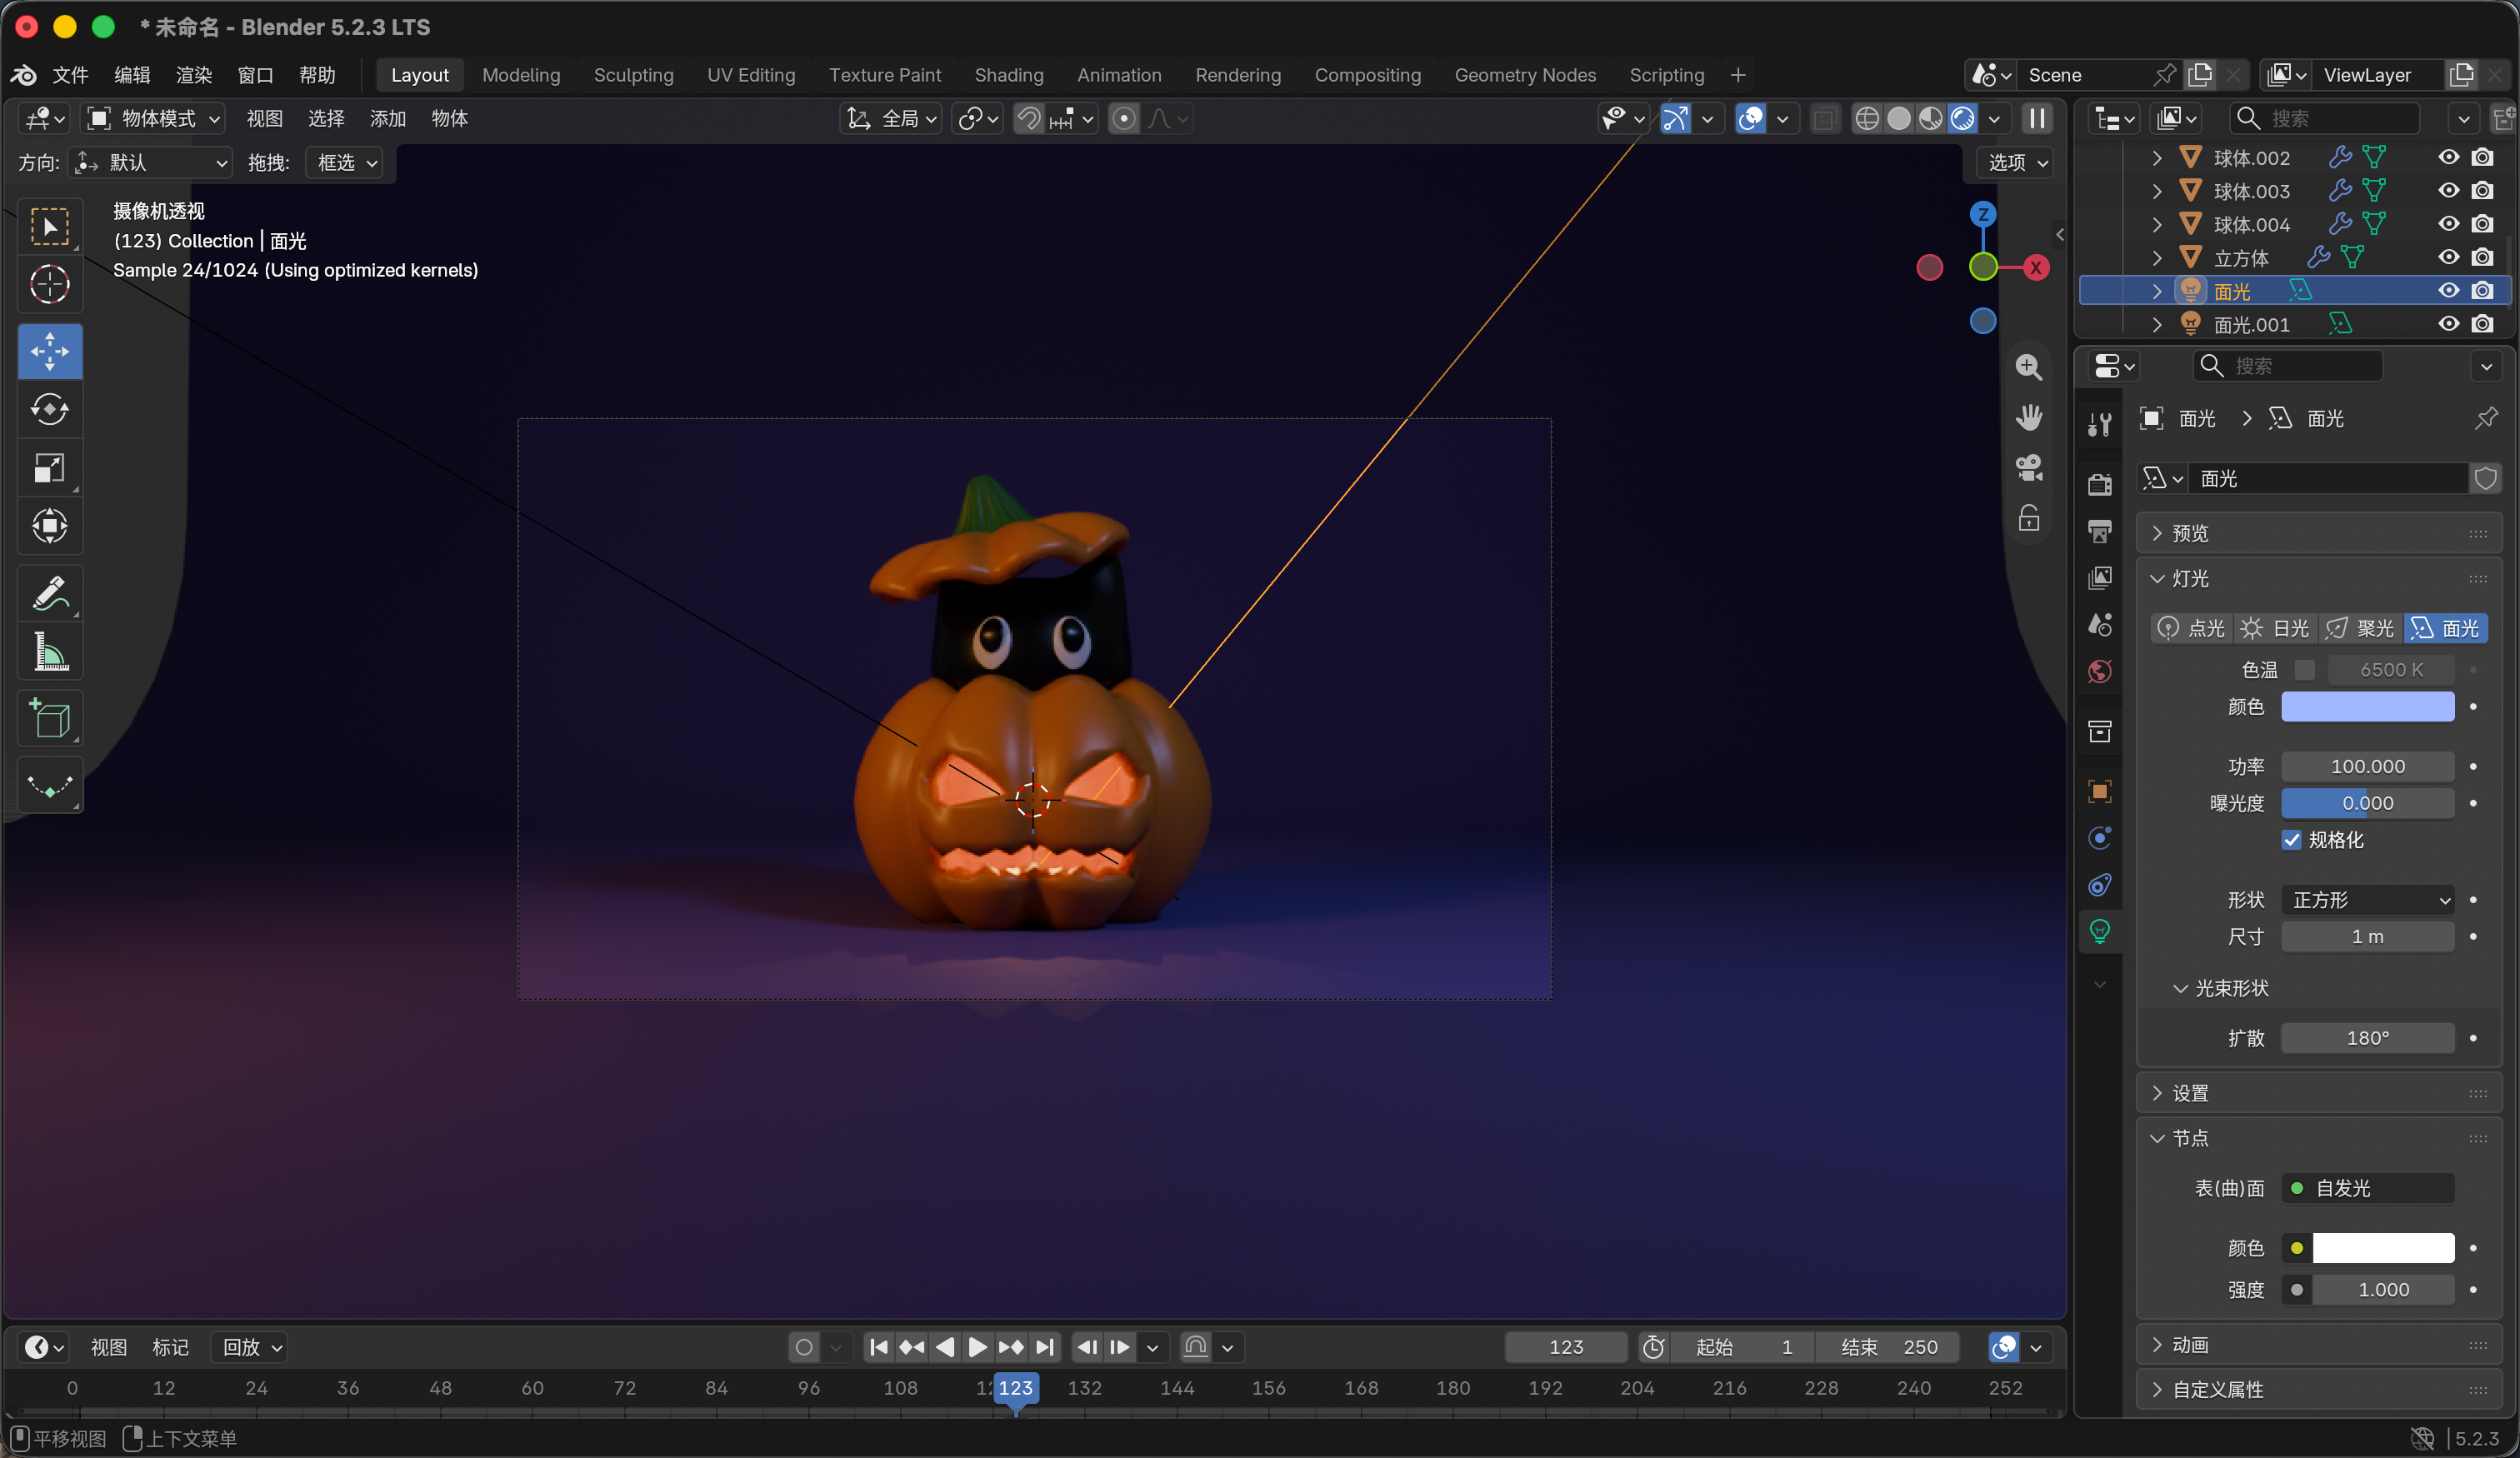
Task: Toggle the camera view icon
Action: pyautogui.click(x=2029, y=467)
